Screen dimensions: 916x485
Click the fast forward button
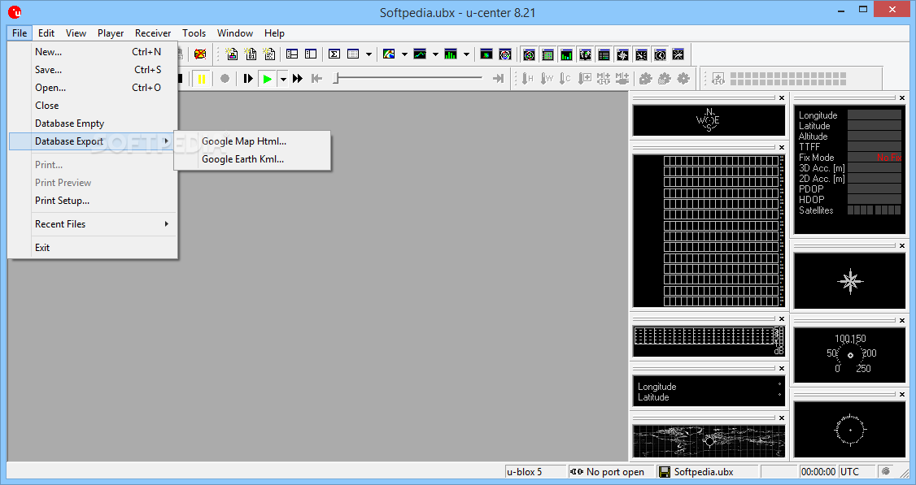(298, 78)
